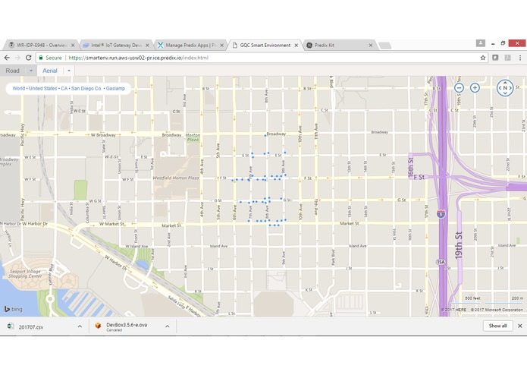Click the 201707.csv file icon
Screen dimensions: 527x375
coord(11,326)
